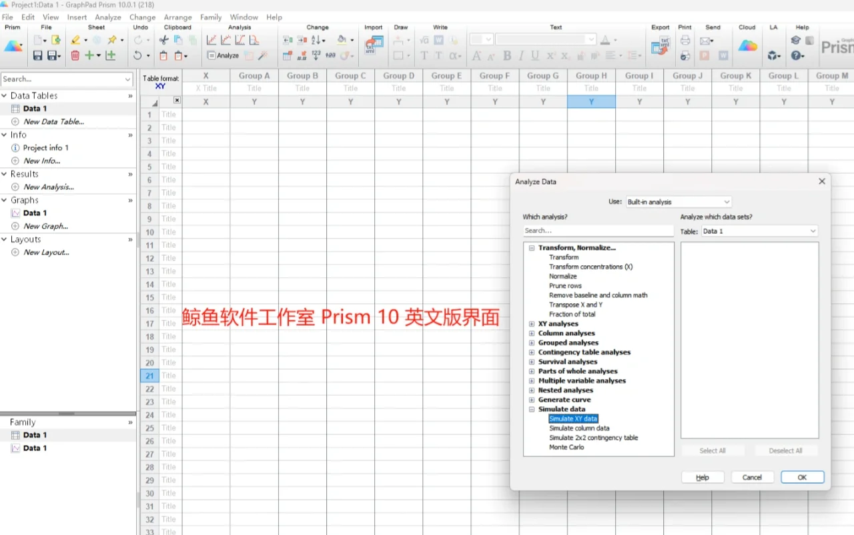Select Monte Carlo analysis

pyautogui.click(x=566, y=448)
